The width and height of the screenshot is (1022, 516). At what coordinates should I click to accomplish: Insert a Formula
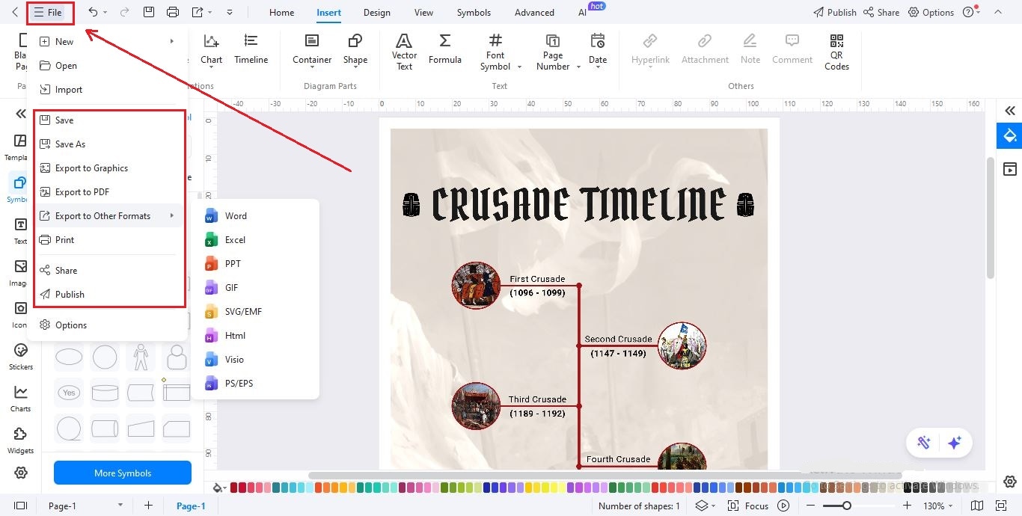[x=444, y=49]
